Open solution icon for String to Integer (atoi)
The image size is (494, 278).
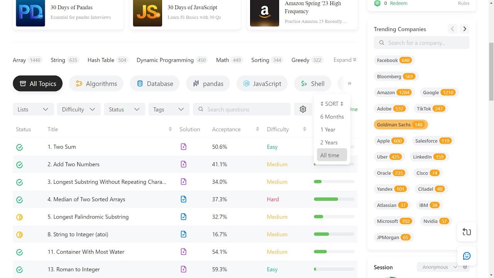pos(183,234)
